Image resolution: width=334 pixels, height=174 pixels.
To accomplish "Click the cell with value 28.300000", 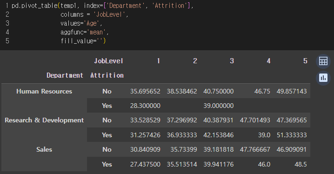I will tap(145, 106).
